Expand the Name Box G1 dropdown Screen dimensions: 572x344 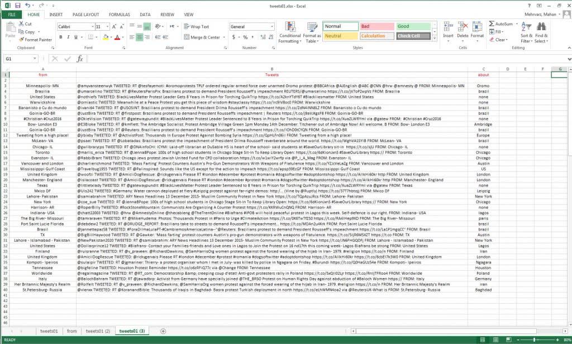tap(35, 59)
